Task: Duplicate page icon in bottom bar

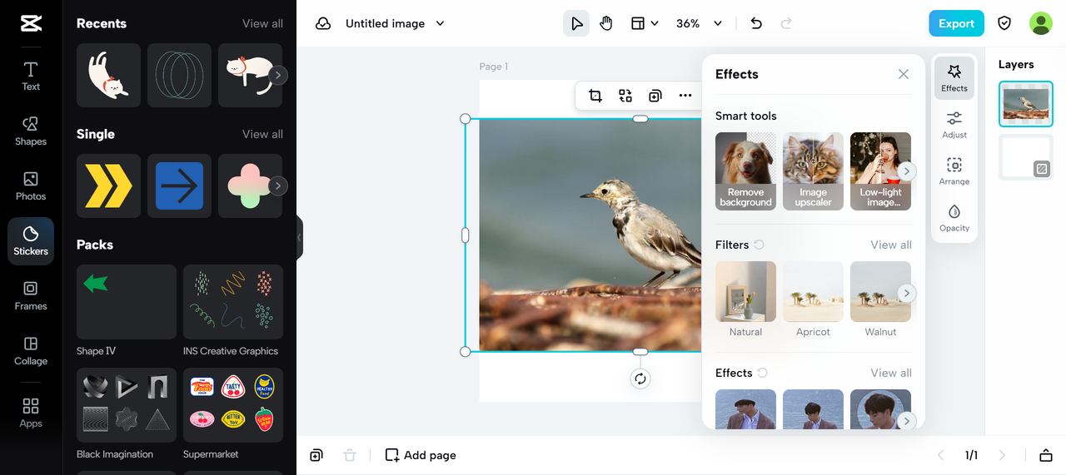Action: click(316, 455)
